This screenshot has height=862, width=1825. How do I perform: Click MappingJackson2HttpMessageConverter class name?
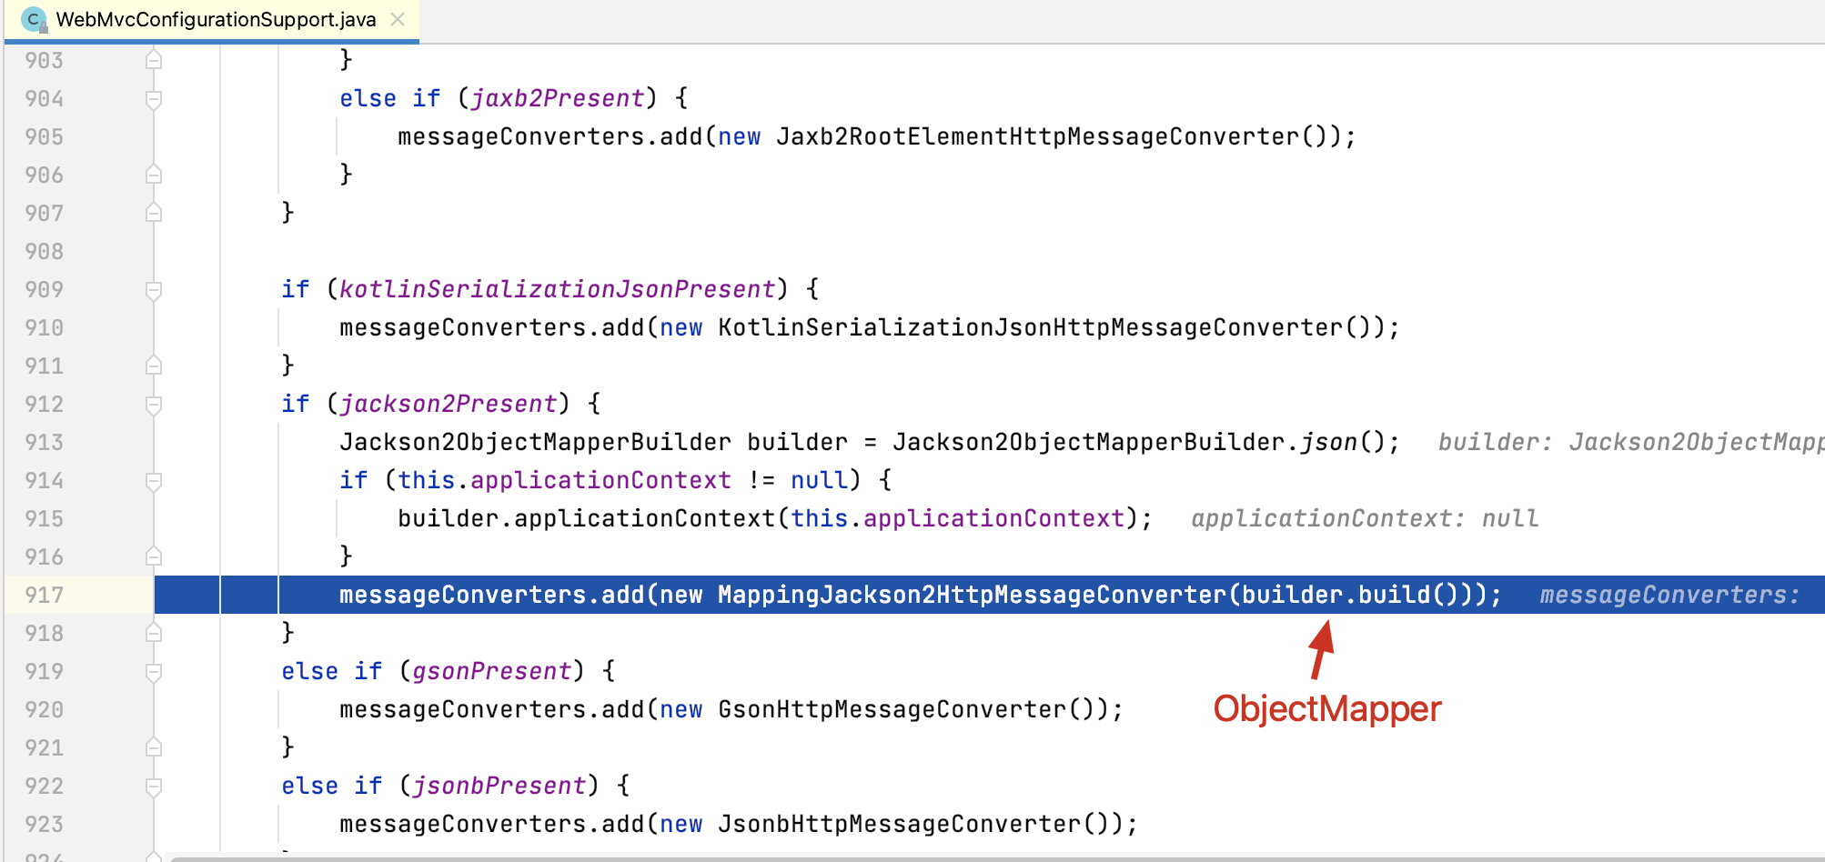tap(973, 595)
